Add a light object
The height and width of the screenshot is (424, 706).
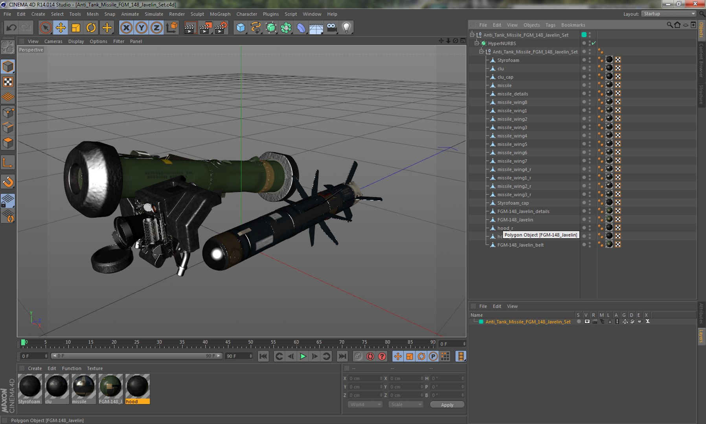coord(346,27)
